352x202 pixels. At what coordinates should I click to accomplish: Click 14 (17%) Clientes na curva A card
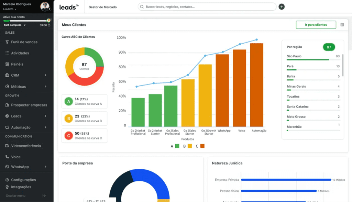[85, 101]
